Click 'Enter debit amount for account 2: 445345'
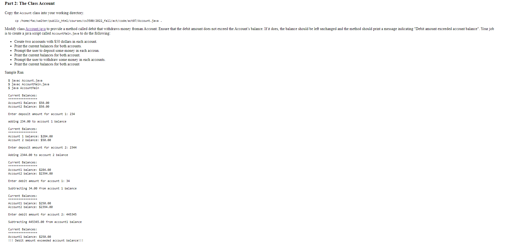The width and height of the screenshot is (505, 246). 43,214
